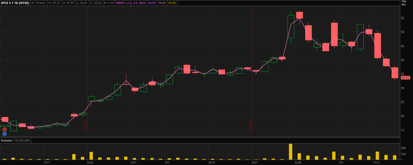Screen dimensions: 413x165
Task: Click the 15 price level on axis
Action: [x=402, y=130]
